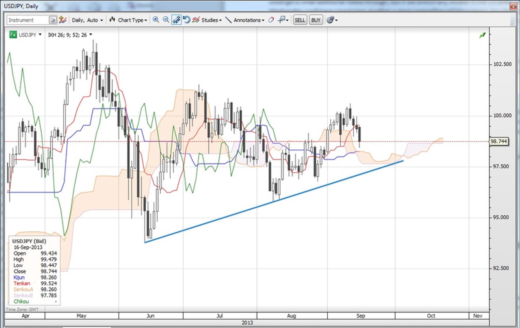Open the chart template icon beside Instrument

click(x=63, y=20)
